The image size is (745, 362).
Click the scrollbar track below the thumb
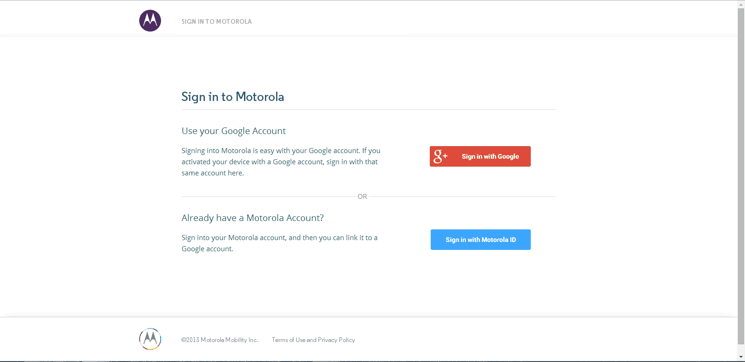tap(741, 349)
